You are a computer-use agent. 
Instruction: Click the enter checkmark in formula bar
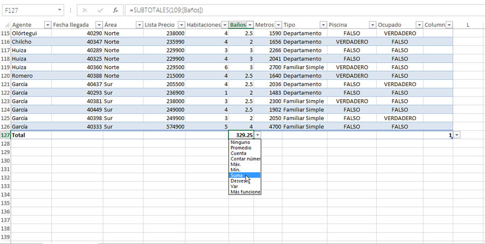[100, 10]
